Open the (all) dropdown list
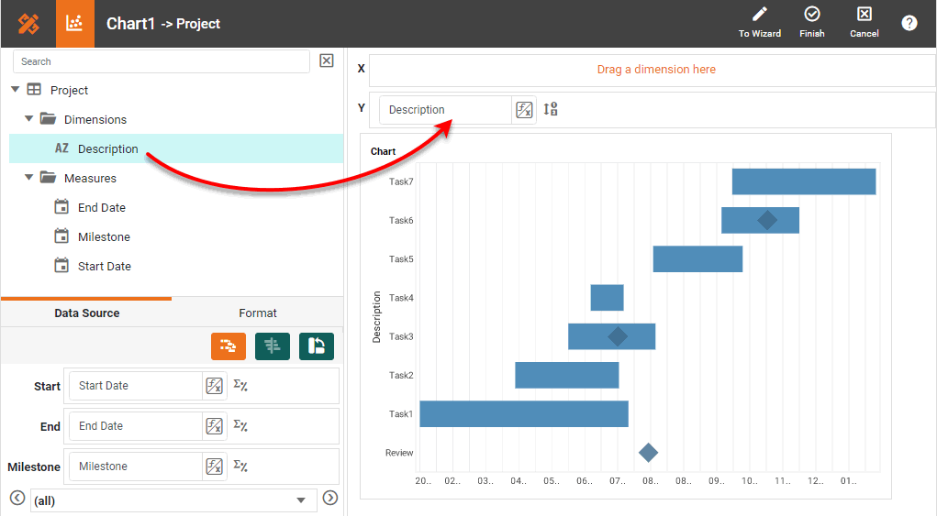This screenshot has width=937, height=516. pos(300,500)
